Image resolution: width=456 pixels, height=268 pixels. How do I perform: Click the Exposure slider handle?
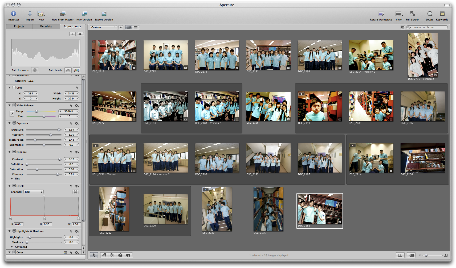coord(59,130)
